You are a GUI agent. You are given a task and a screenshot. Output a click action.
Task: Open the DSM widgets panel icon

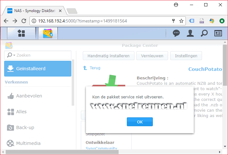(x=218, y=33)
